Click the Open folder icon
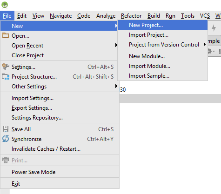This screenshot has height=194, width=221. point(6,35)
